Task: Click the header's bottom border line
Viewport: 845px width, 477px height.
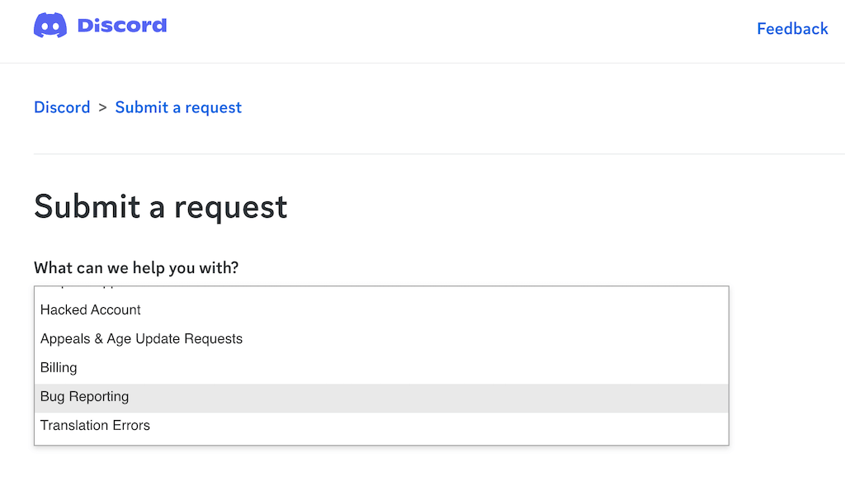Action: pyautogui.click(x=422, y=63)
